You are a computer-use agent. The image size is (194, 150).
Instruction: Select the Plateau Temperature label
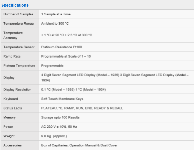click(19, 66)
